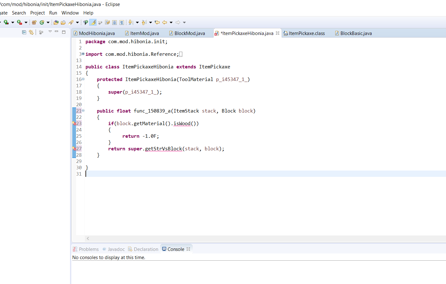Open the Run menu

[x=53, y=13]
